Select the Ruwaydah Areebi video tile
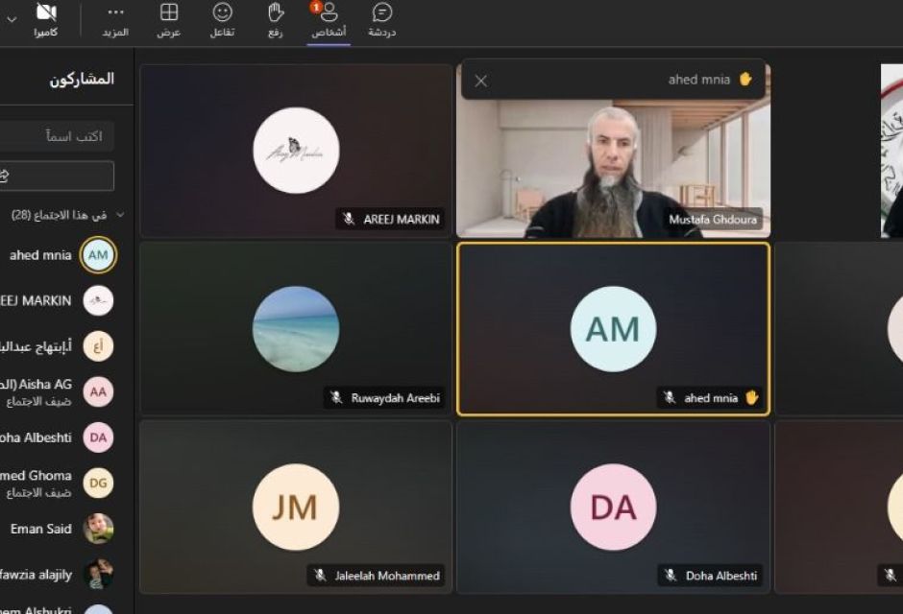Screen dimensions: 903x614 [296, 329]
